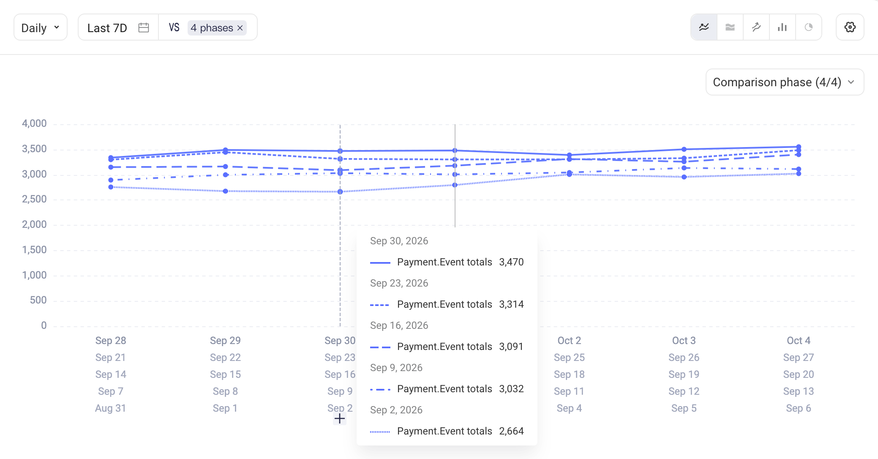Click the Sep 23, 2026 tooltip date
Viewport: 878px width, 459px height.
click(399, 283)
